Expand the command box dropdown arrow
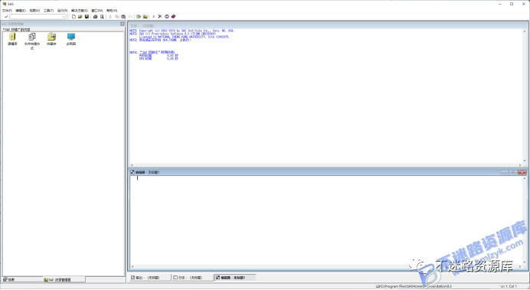530x290 pixels. tap(64, 17)
